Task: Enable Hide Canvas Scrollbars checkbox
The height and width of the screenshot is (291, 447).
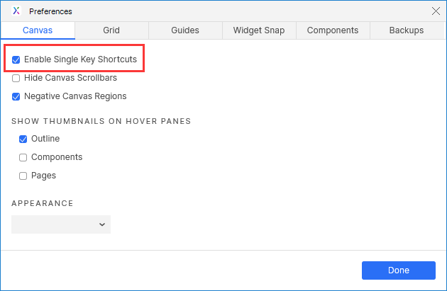Action: 16,78
